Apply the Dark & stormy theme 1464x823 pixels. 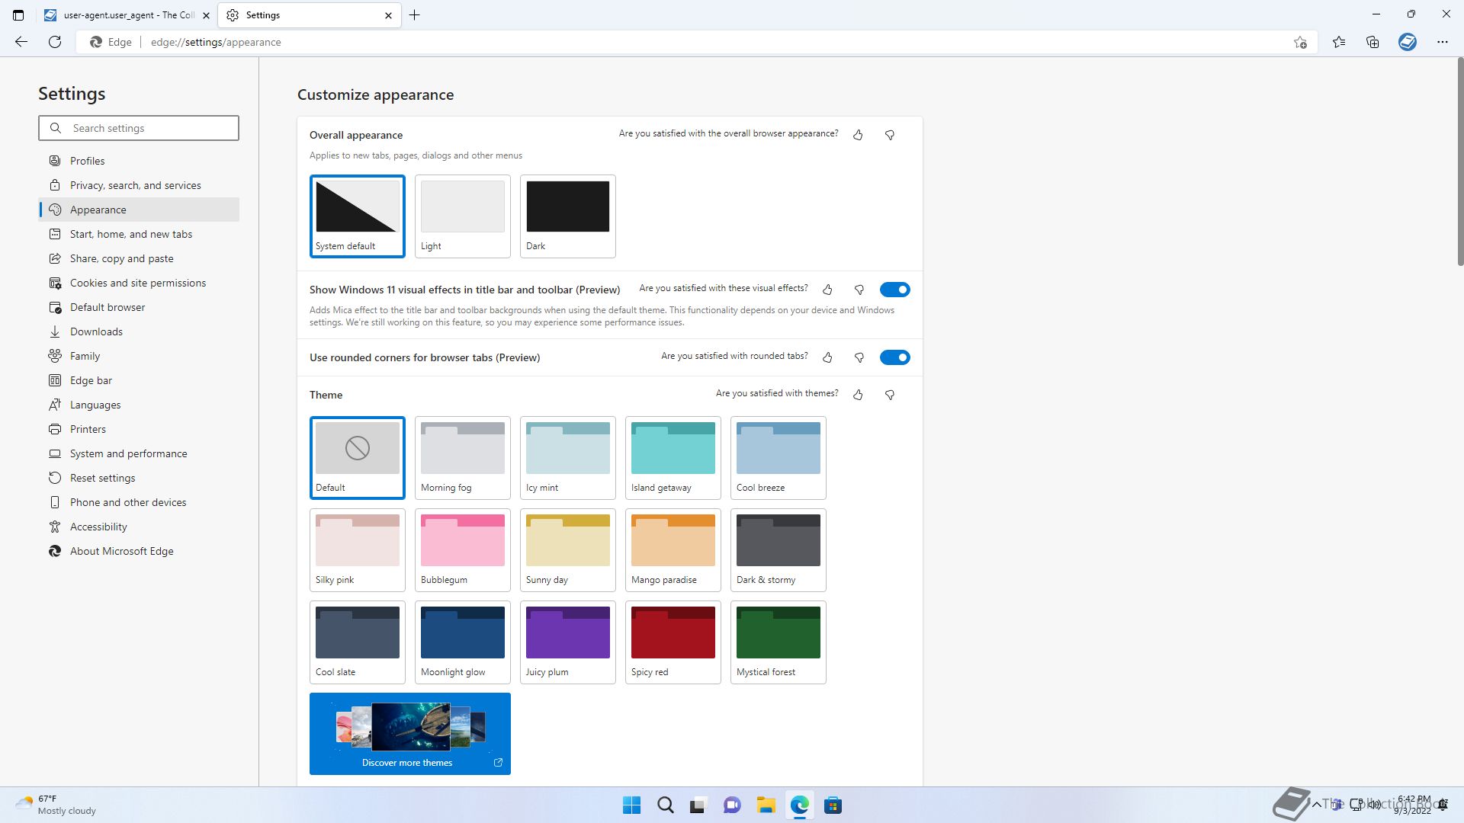(779, 550)
